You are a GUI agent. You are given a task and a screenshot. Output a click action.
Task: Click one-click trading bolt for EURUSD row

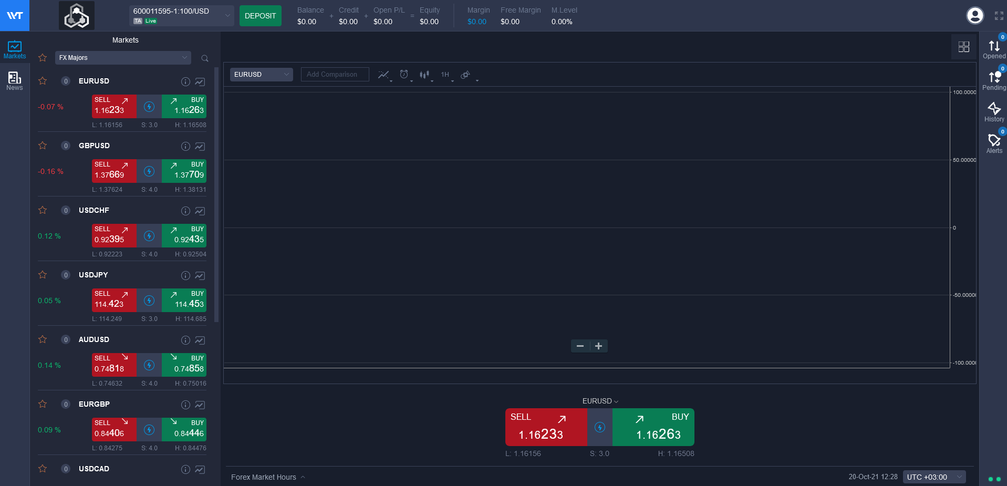pos(149,107)
